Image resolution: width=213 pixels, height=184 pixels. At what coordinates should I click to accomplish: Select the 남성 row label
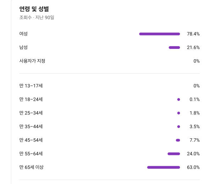[x=23, y=48]
